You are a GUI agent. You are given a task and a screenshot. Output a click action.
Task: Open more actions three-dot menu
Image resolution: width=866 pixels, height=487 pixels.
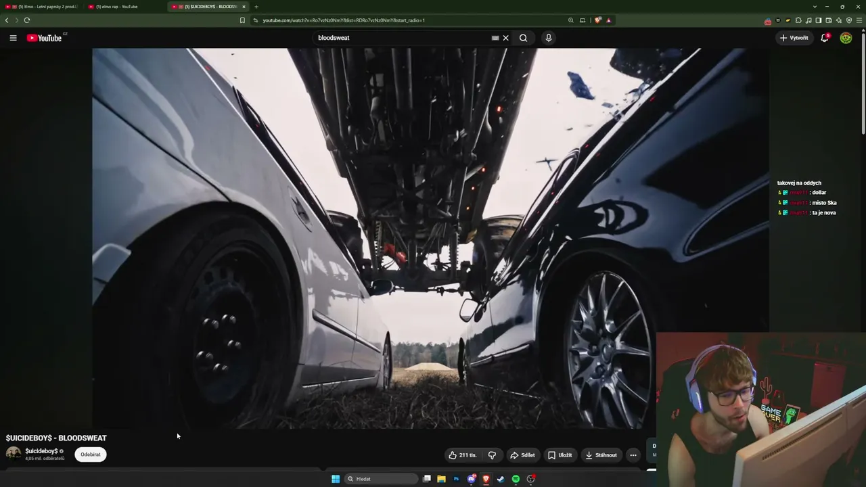pos(633,455)
